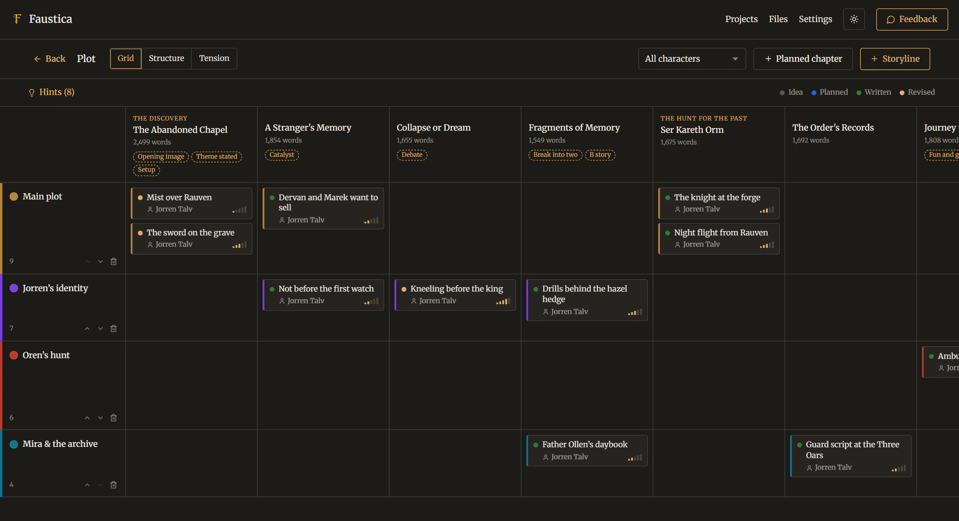The height and width of the screenshot is (521, 959).
Task: Go Back to previous page
Action: click(x=50, y=59)
